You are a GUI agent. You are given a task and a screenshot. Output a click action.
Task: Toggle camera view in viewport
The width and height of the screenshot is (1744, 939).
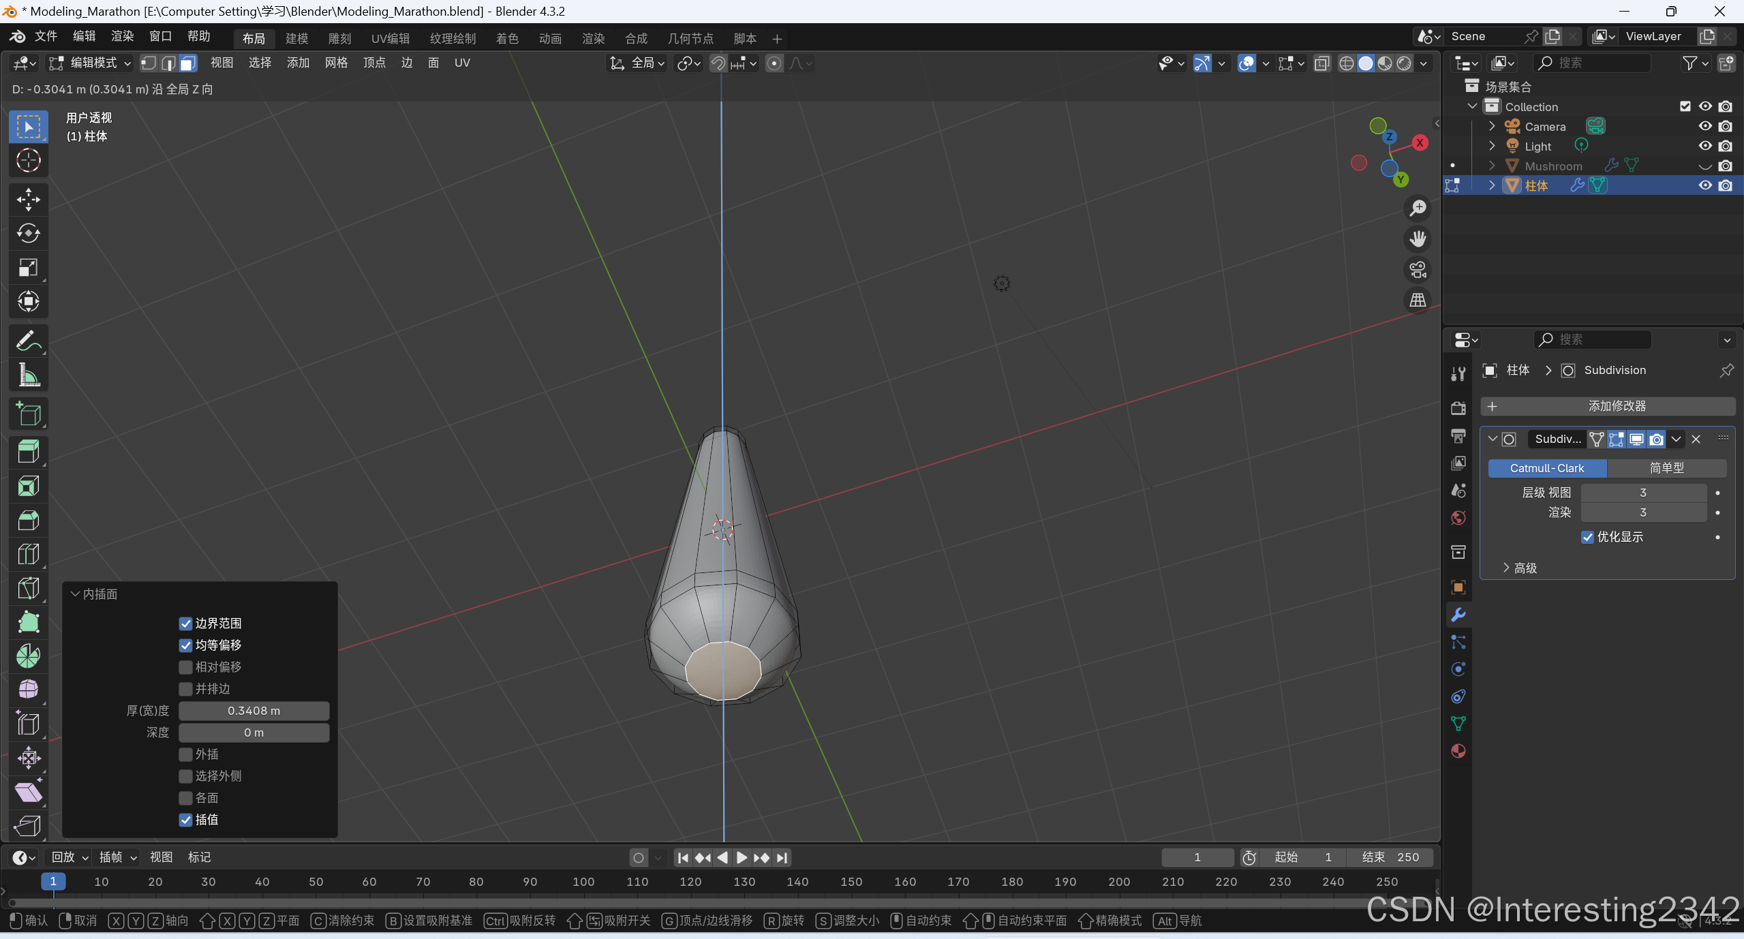pyautogui.click(x=1418, y=270)
